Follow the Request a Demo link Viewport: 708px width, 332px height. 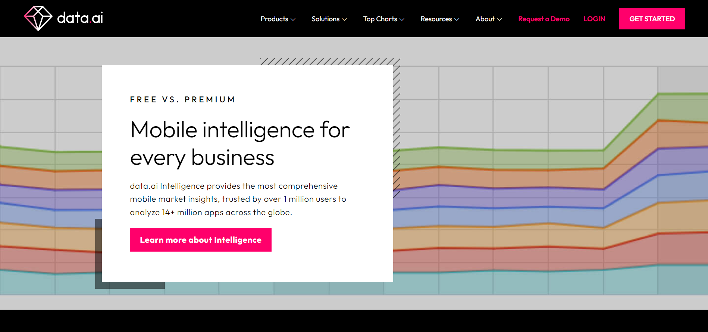[544, 19]
